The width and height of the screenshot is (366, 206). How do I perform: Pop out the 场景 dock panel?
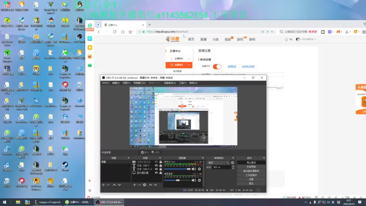coord(129,158)
